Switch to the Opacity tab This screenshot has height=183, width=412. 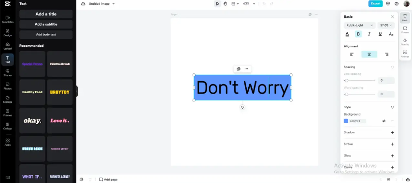[405, 42]
